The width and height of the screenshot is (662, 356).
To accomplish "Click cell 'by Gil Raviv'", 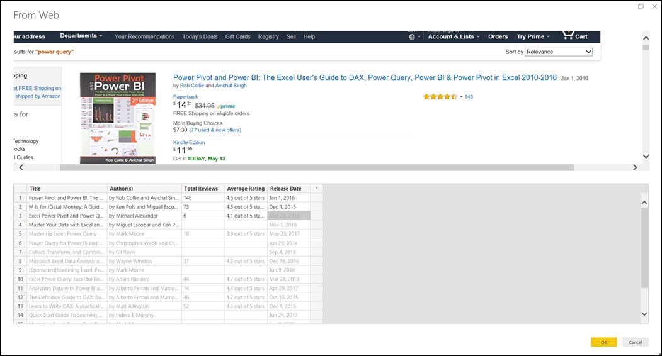I will coord(145,252).
